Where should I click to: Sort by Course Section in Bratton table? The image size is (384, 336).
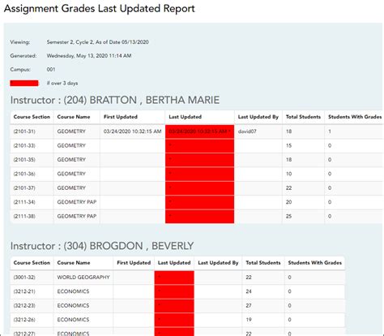tap(32, 117)
